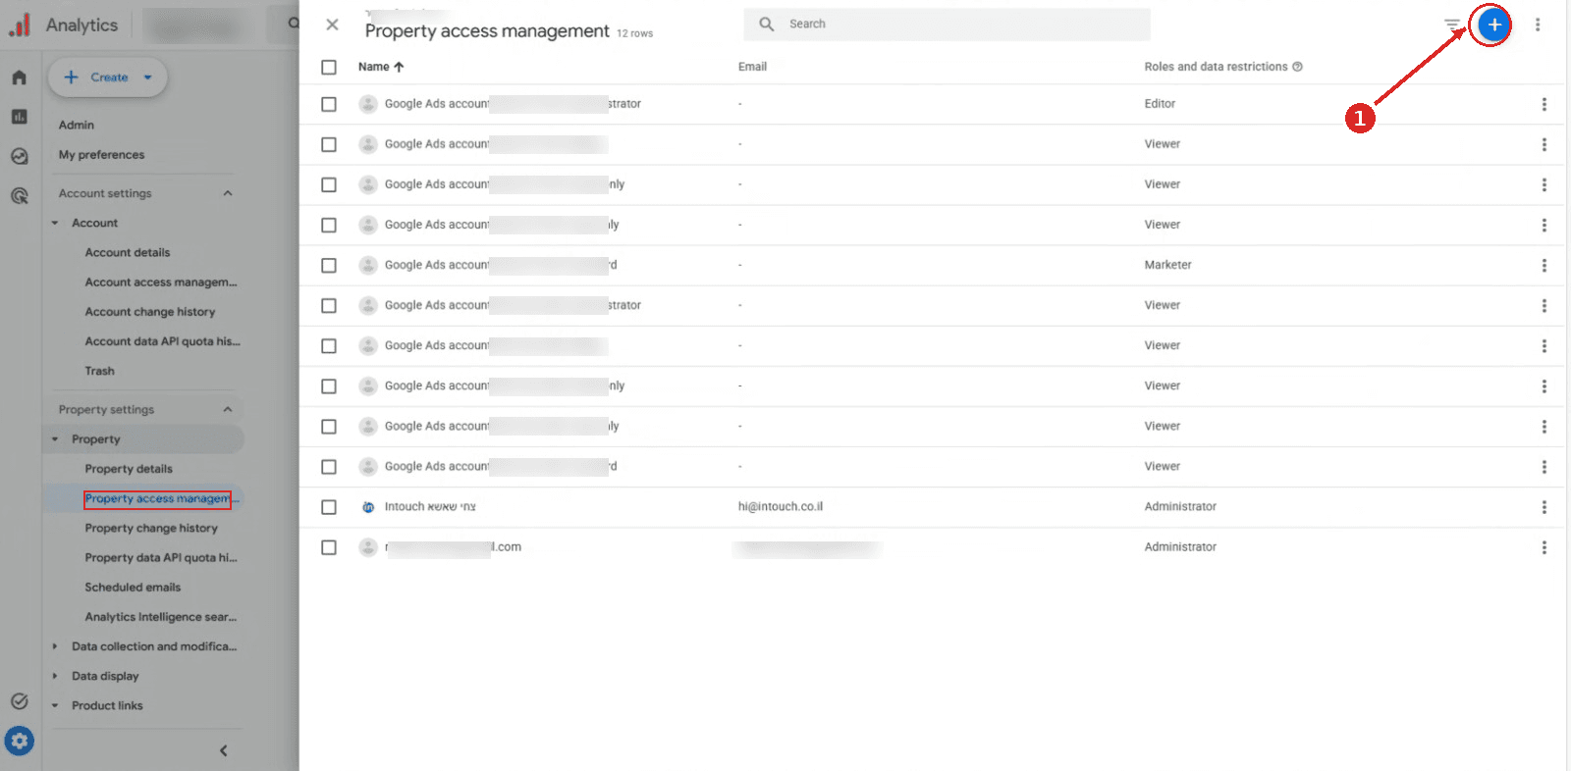Check the Intouch row checkbox
Viewport: 1571px width, 771px height.
point(329,507)
